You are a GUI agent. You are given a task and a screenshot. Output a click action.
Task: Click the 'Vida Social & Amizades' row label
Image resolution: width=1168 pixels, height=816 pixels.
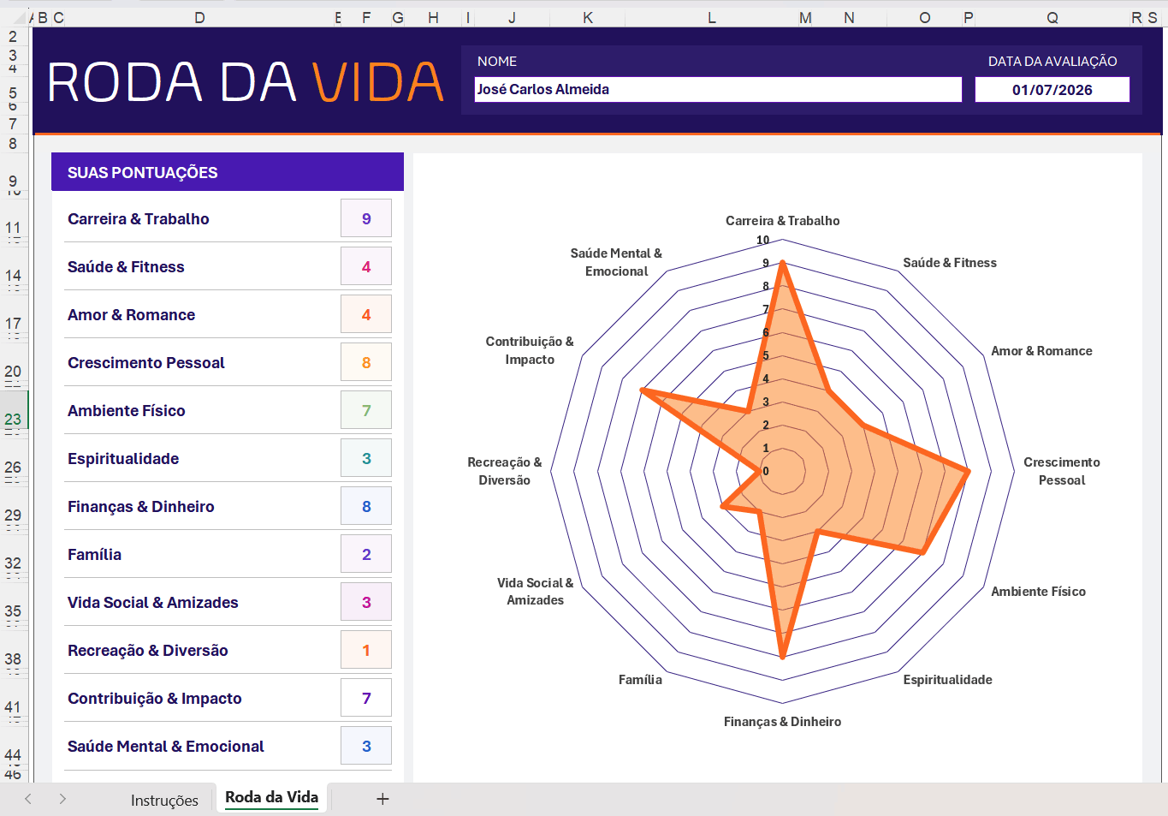153,602
